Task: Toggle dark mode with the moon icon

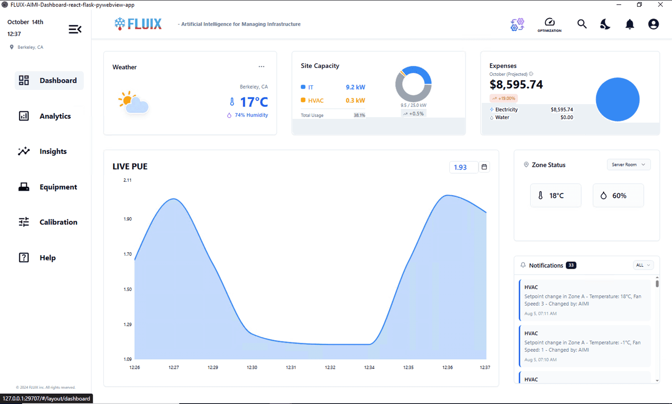Action: [605, 24]
